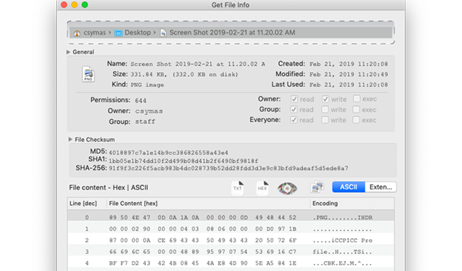Click the home icon in path bar
Viewport: 462px width, 271px height.
click(x=77, y=33)
